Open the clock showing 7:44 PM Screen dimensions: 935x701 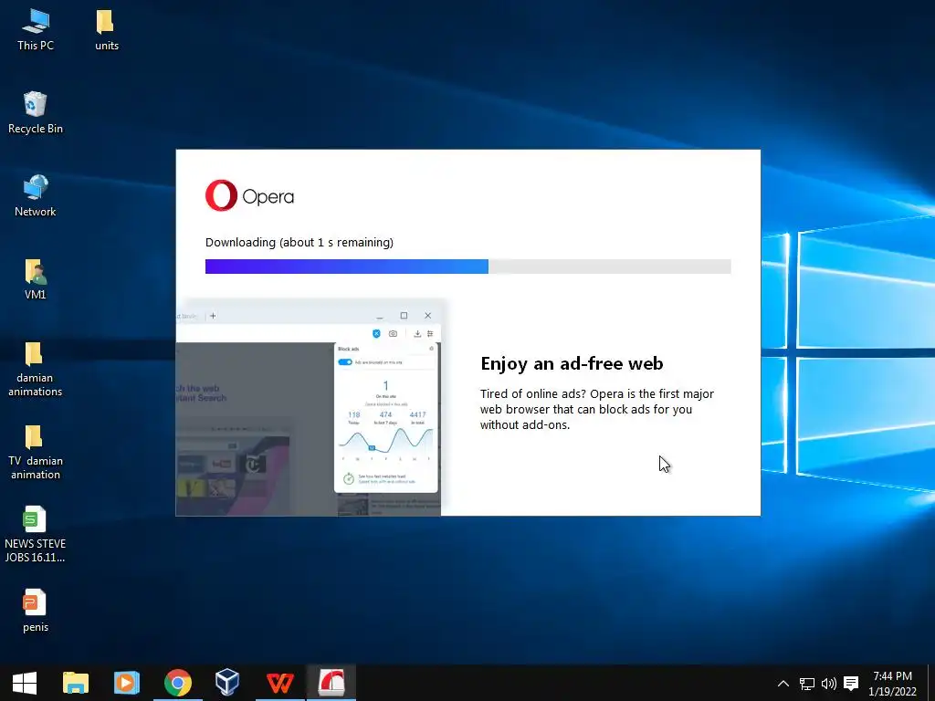click(x=892, y=684)
